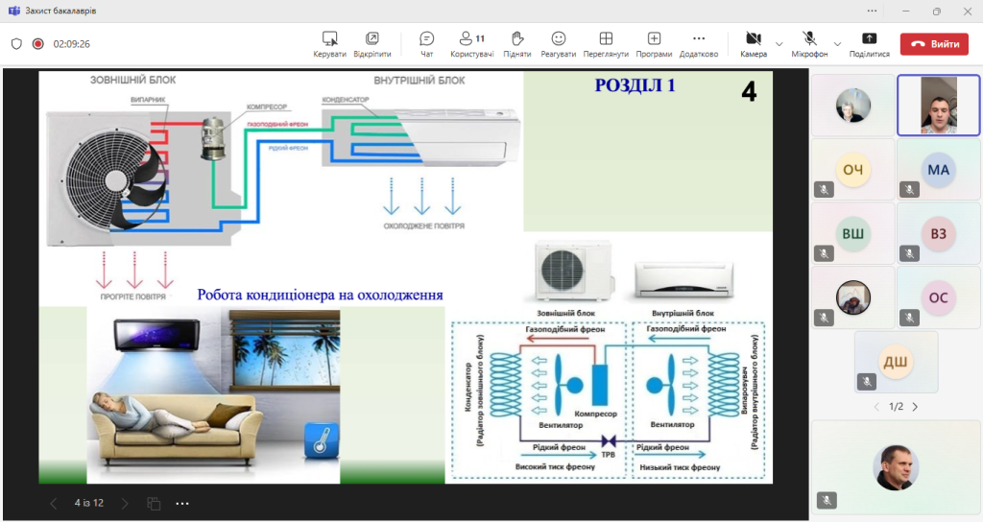Raise hand with Підняти button
This screenshot has width=983, height=522.
pyautogui.click(x=517, y=43)
